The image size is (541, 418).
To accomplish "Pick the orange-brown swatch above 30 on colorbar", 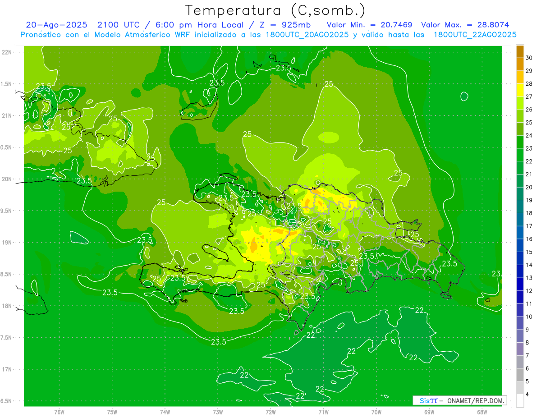I will click(520, 51).
